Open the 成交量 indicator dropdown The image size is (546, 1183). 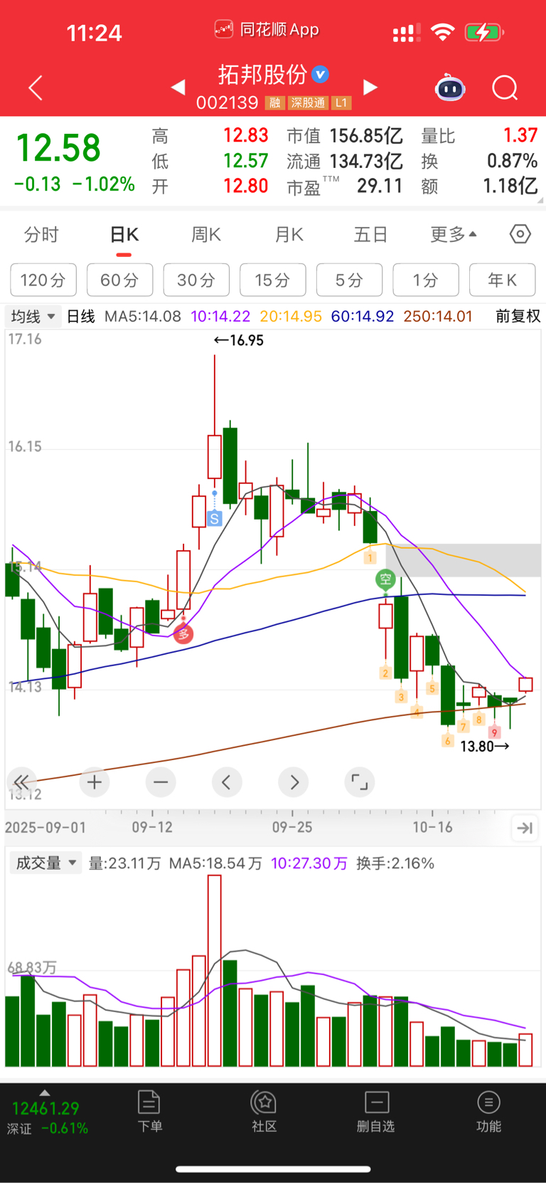tap(45, 863)
